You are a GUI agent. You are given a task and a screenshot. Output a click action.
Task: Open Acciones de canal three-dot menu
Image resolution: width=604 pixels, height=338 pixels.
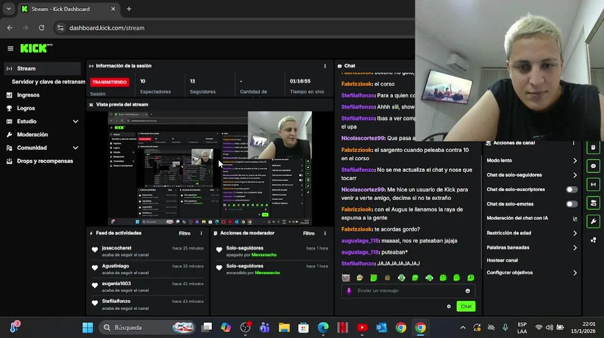tap(573, 143)
